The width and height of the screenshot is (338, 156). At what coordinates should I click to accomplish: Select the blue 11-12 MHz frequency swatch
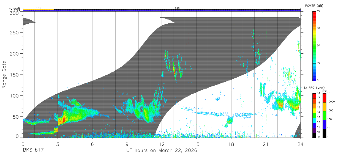(314, 125)
